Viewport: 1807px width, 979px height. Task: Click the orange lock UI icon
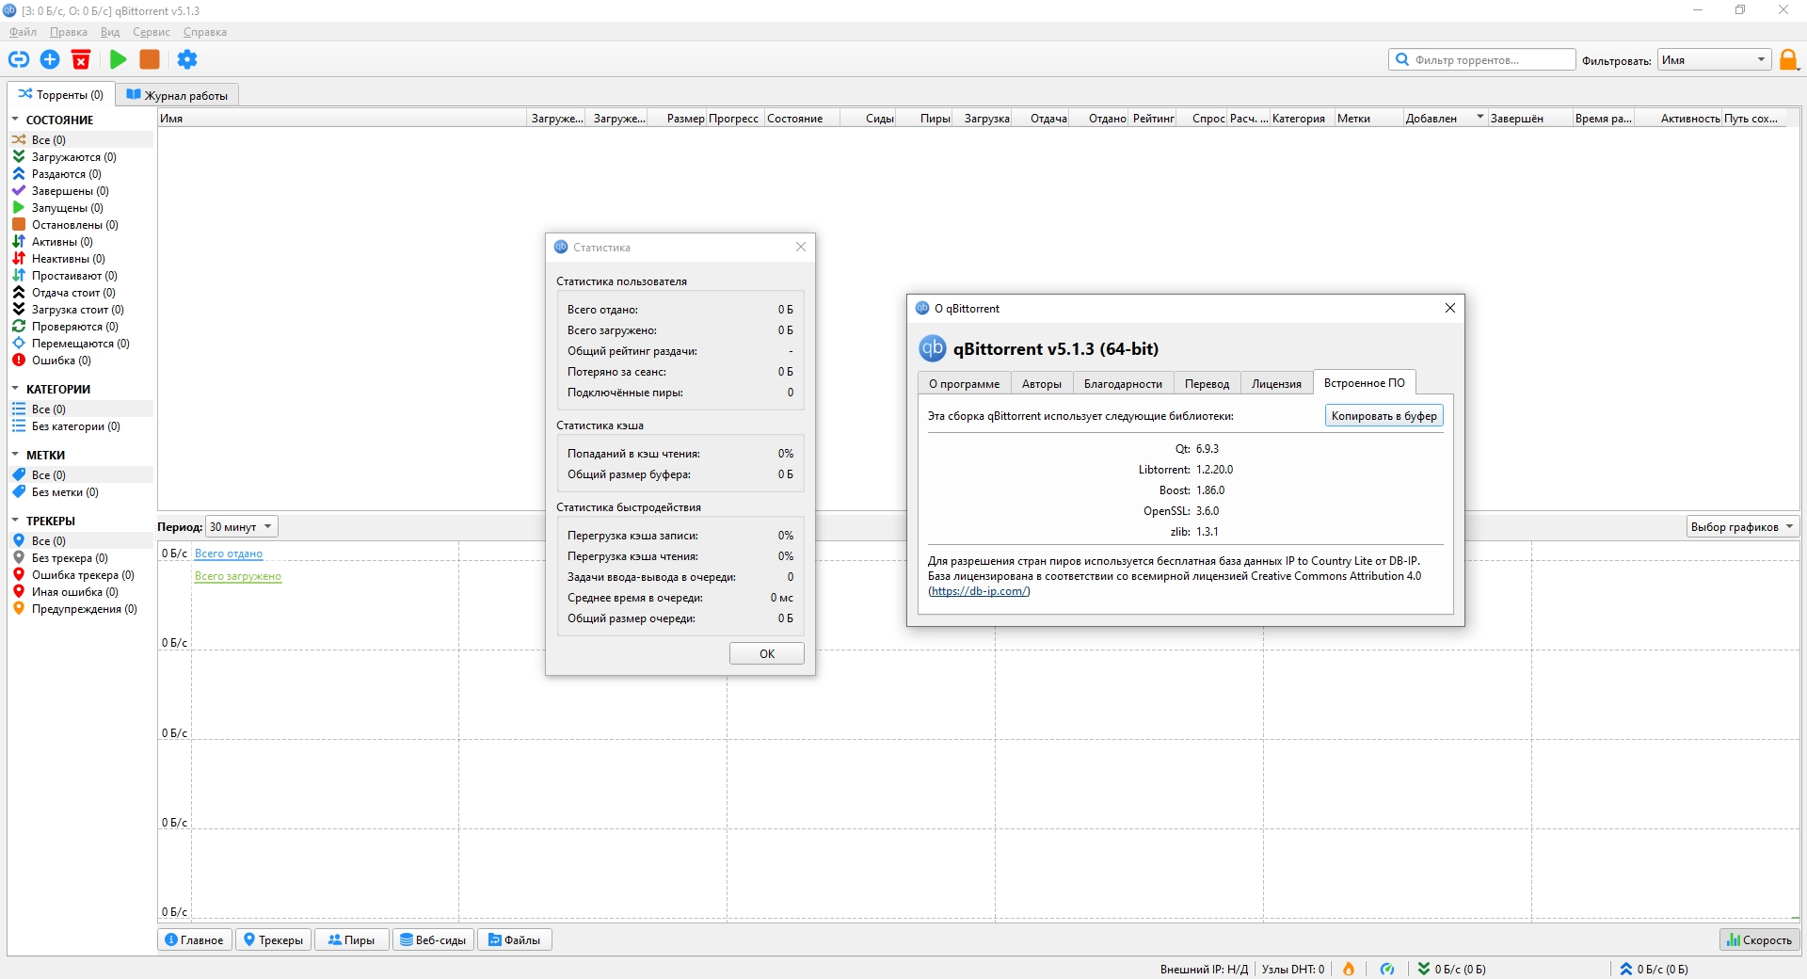[x=1789, y=60]
